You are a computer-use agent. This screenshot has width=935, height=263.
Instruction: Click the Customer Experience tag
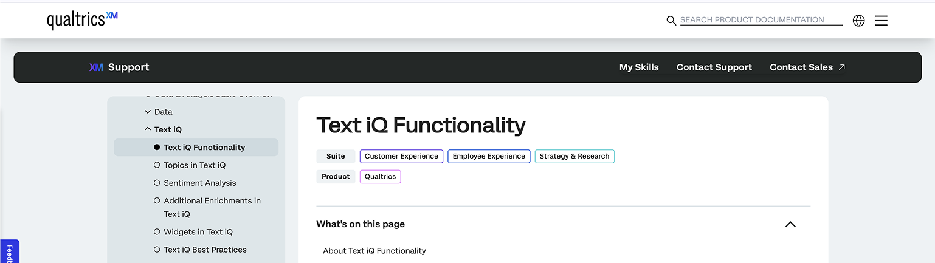(x=401, y=156)
